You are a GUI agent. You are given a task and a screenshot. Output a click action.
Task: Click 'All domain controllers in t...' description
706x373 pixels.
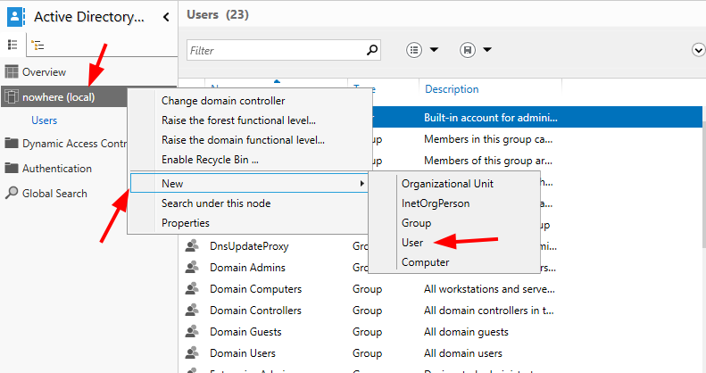coord(488,311)
